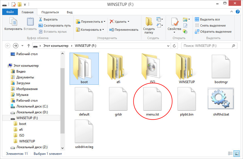The image size is (243, 159).
Task: Switch to the Поделиться tab
Action: tap(50, 12)
